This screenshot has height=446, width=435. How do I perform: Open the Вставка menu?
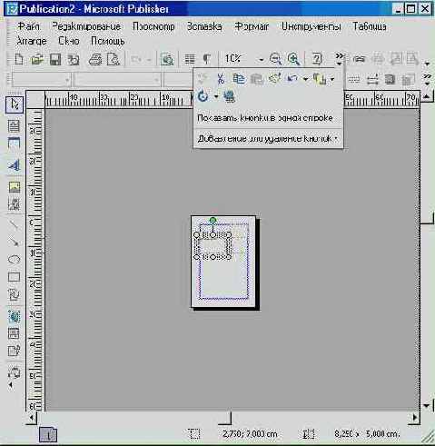(x=204, y=26)
